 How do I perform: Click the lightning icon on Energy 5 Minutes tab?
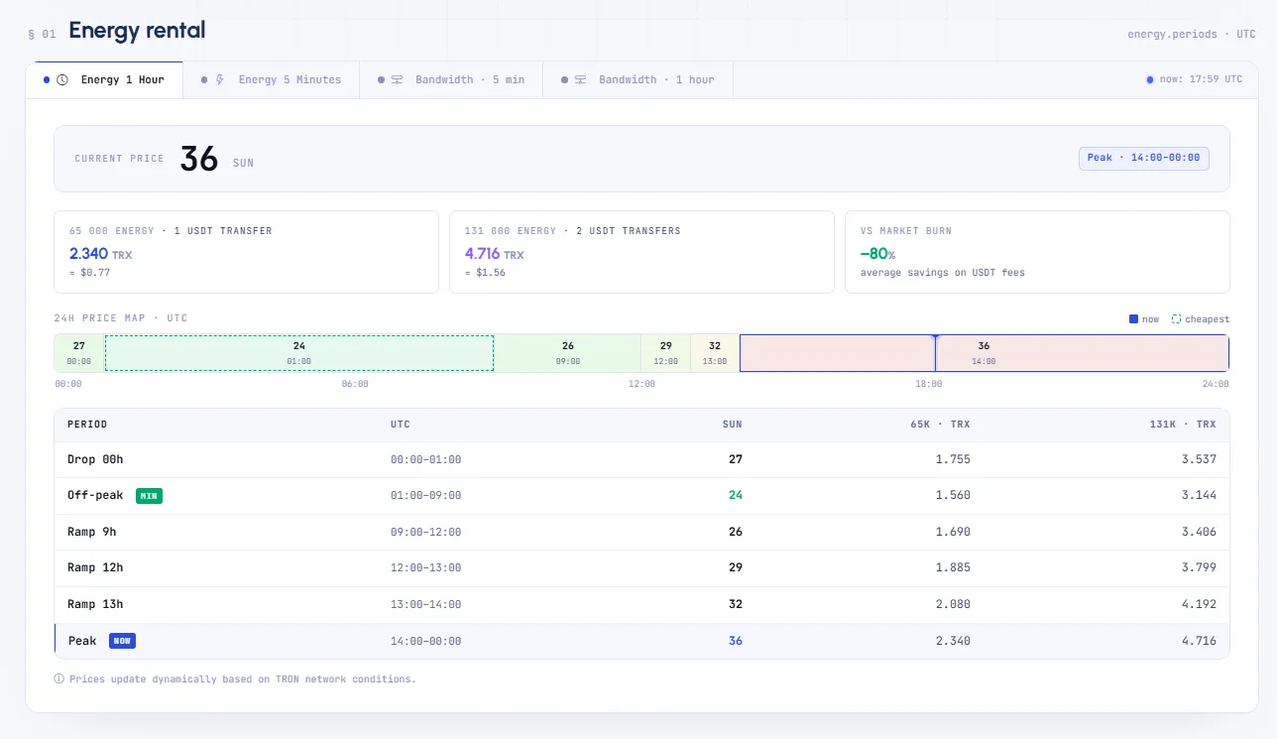[x=219, y=79]
